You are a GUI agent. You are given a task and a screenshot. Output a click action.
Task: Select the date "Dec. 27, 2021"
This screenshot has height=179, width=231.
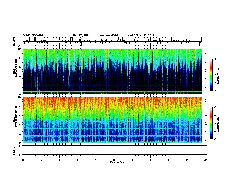click(x=81, y=35)
